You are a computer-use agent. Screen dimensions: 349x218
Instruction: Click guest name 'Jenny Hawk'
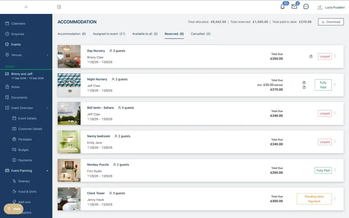(95, 200)
